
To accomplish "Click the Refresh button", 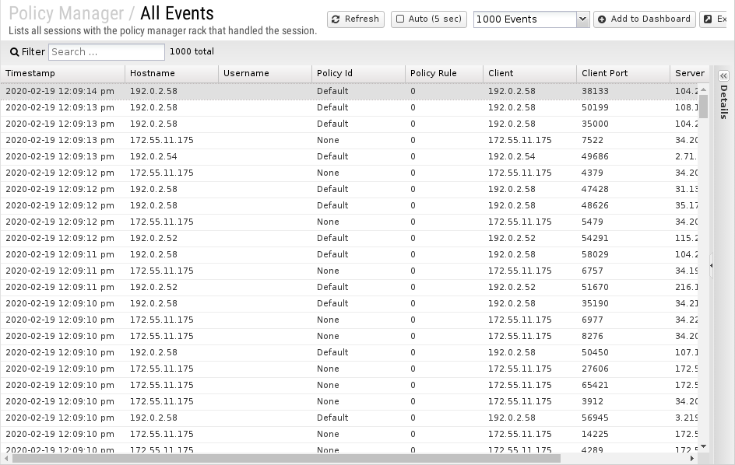I will pyautogui.click(x=356, y=19).
